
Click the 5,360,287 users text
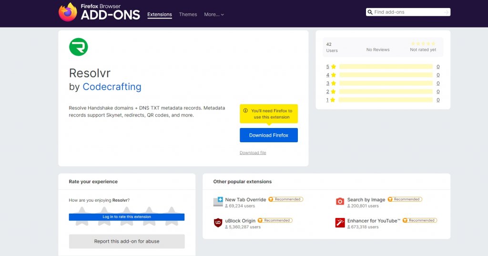[244, 227]
